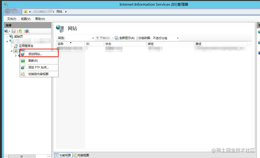Screen dimensions: 260x158
Task: Click the 开始(G) filter funnel icon
Action: [97, 38]
